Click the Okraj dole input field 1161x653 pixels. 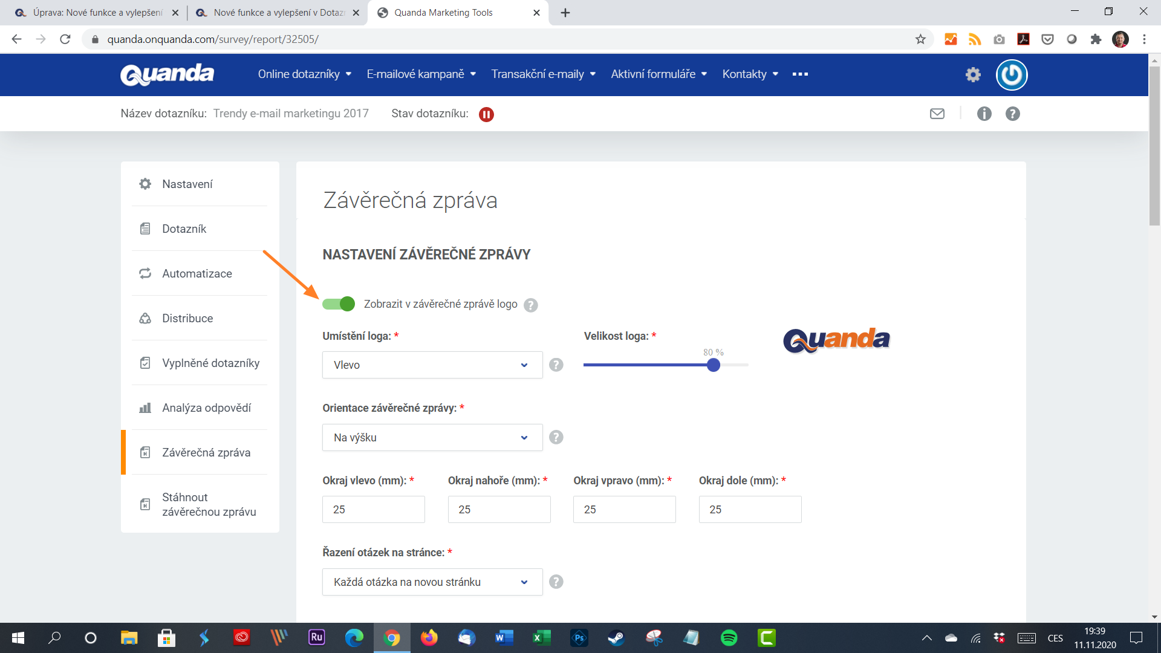[x=750, y=509]
